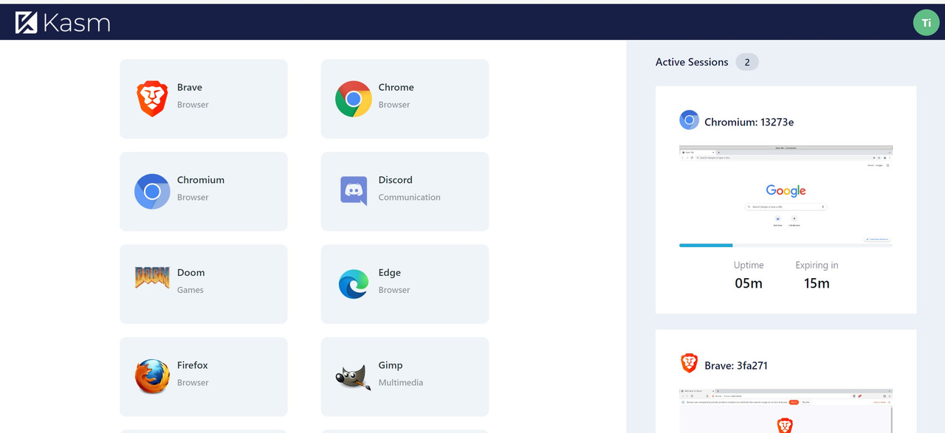Click Brave icon in active session 3fa271
Image resolution: width=945 pixels, height=433 pixels.
tap(689, 363)
